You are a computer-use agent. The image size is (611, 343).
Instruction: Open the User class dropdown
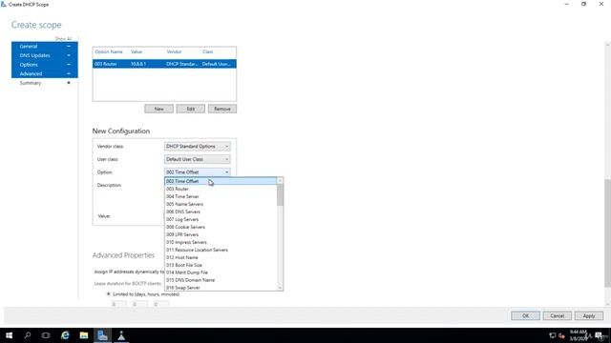pyautogui.click(x=198, y=159)
